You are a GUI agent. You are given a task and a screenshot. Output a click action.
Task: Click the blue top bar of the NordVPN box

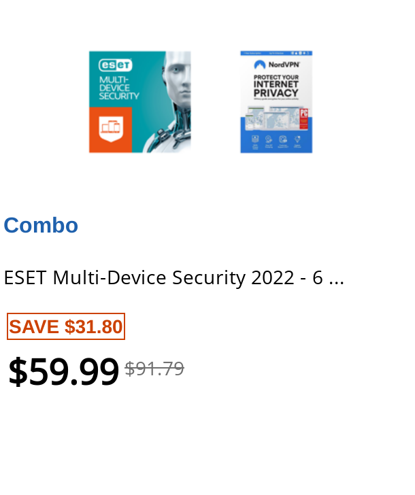pos(276,53)
